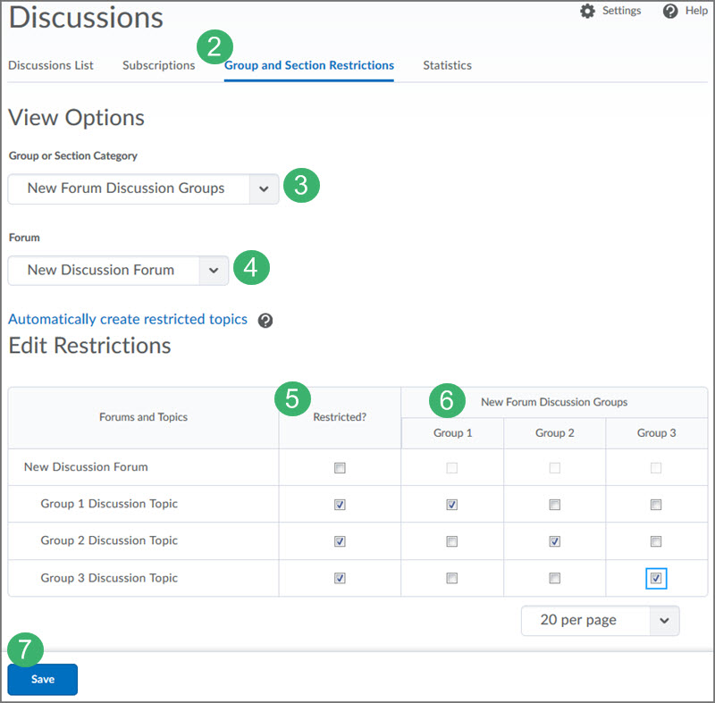Click the Restricted? column header
Image resolution: width=715 pixels, height=703 pixels.
(340, 417)
